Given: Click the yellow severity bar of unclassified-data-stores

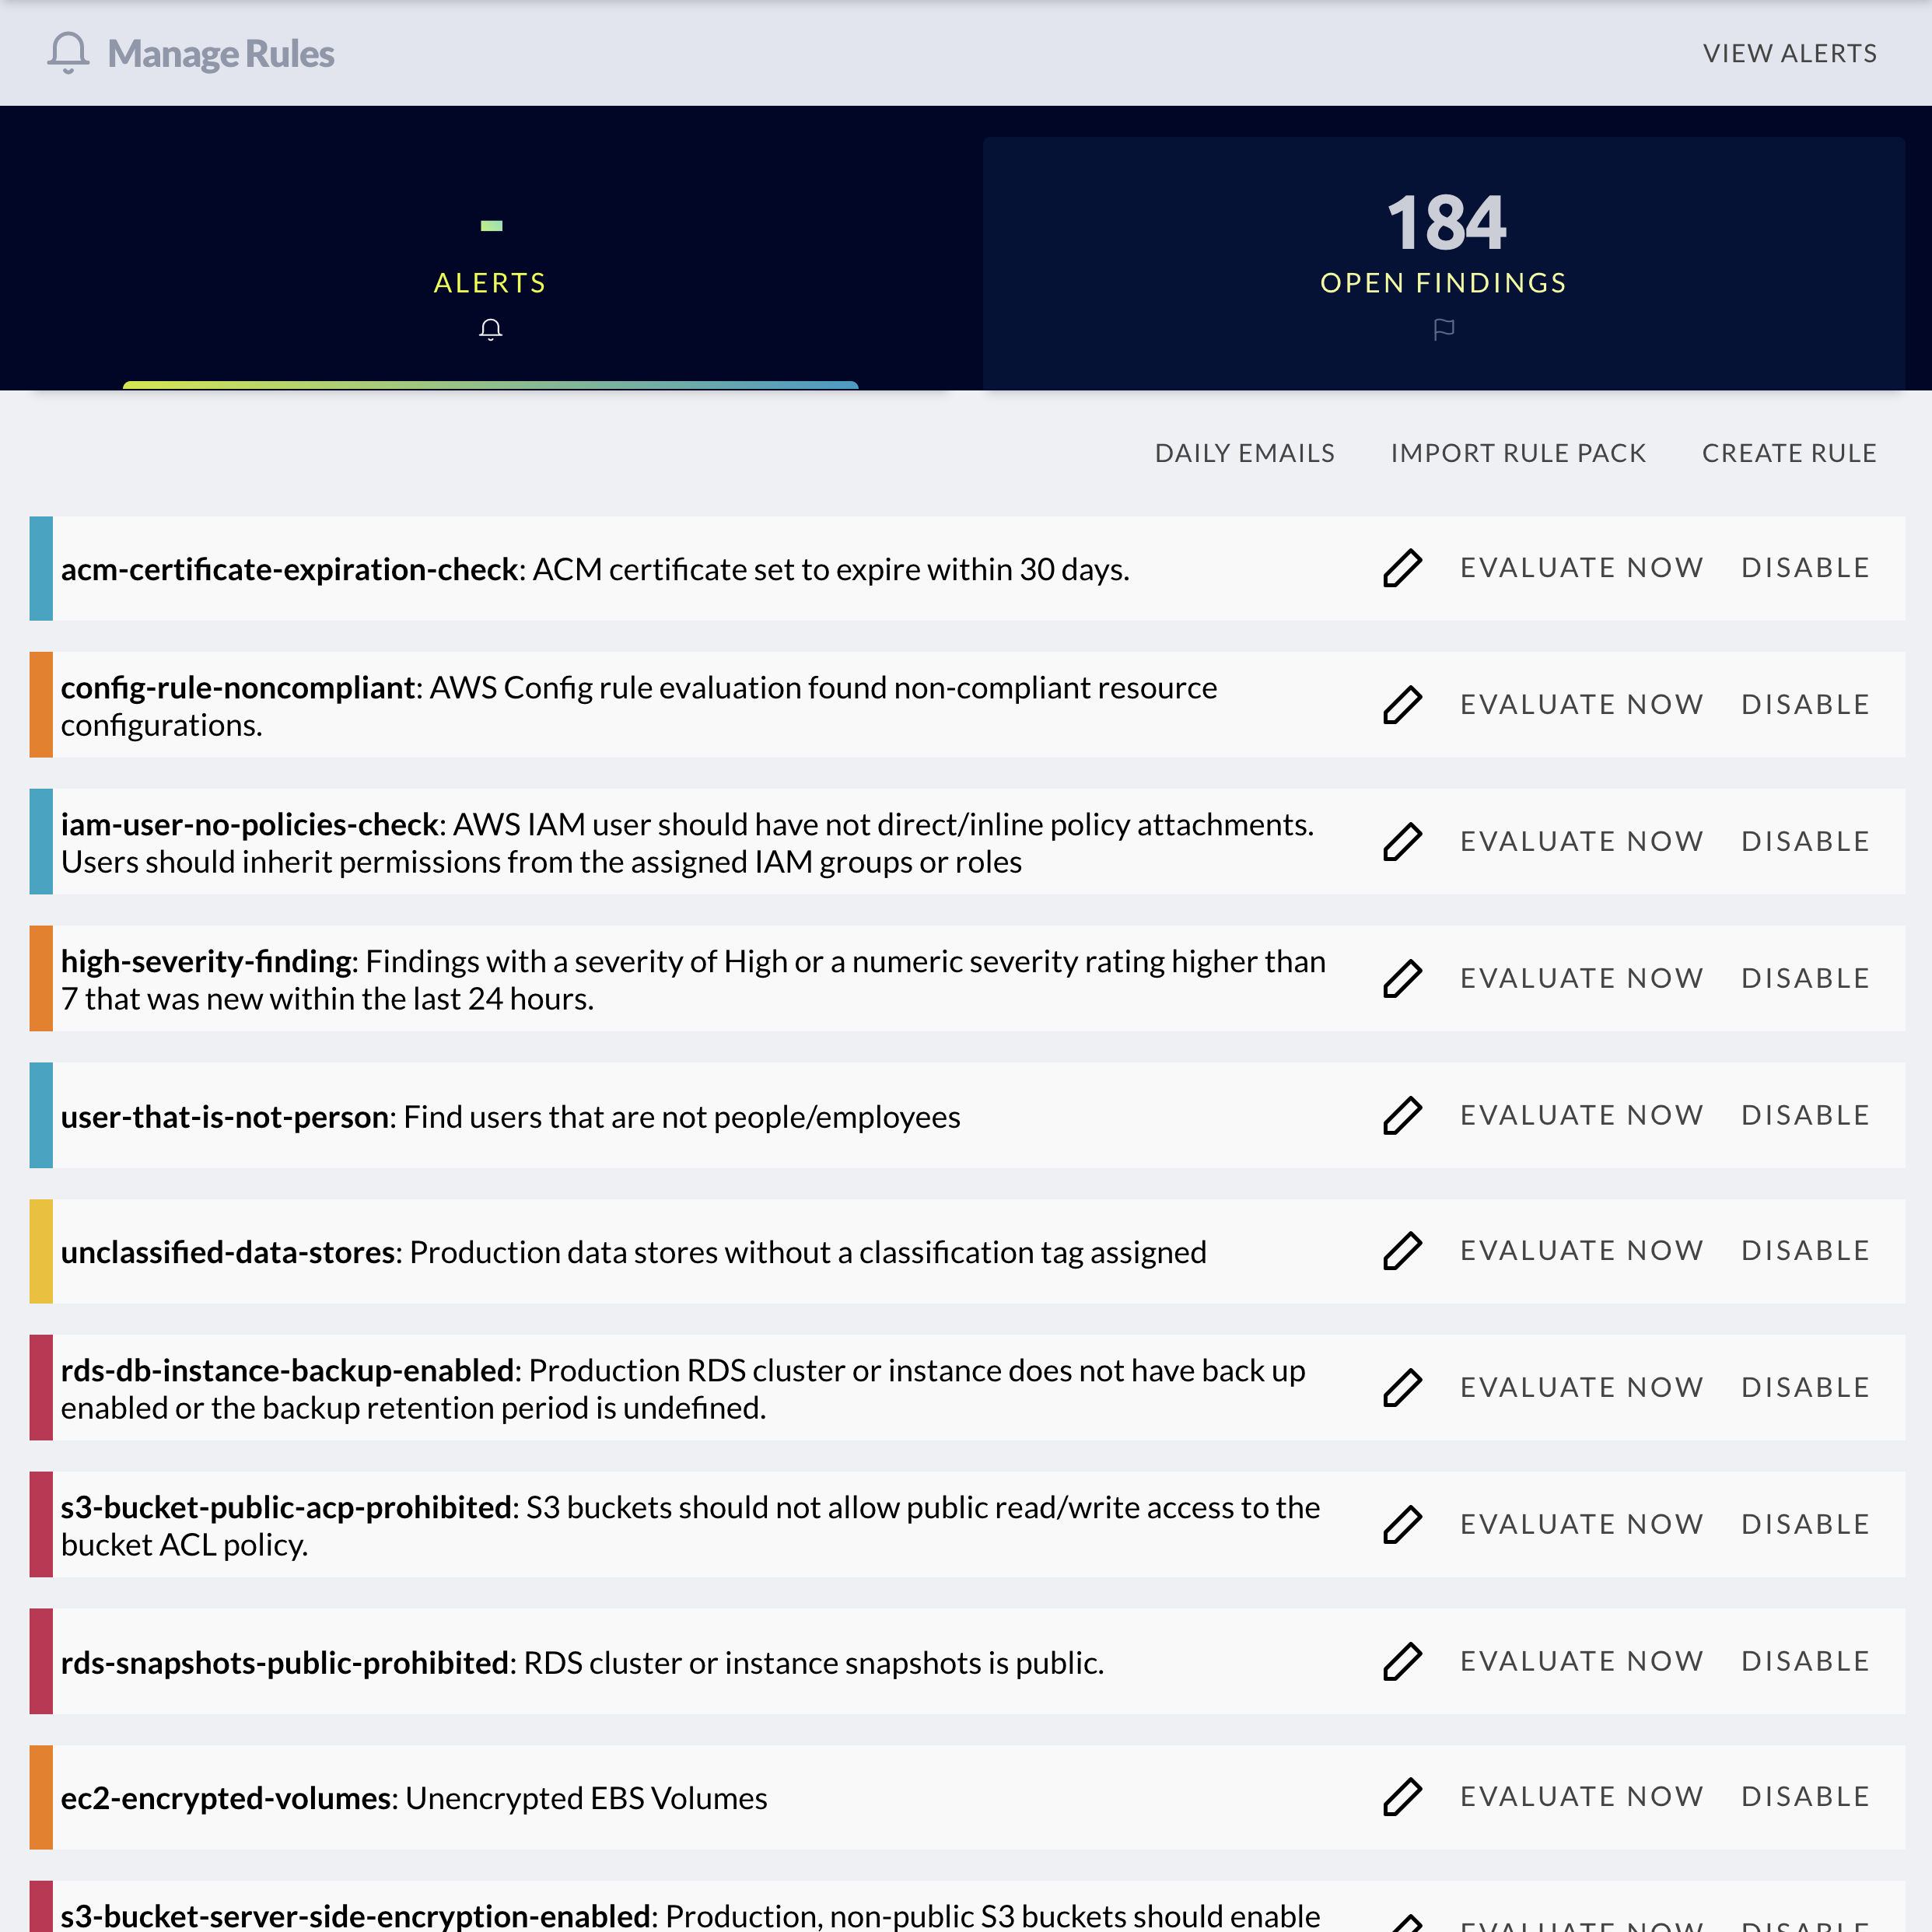Looking at the screenshot, I should point(41,1251).
